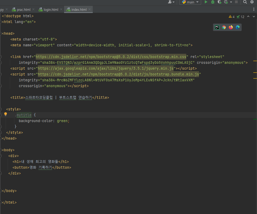This screenshot has height=214, width=257.
Task: Collapse the body tag fold marker
Action: [x=1, y=150]
